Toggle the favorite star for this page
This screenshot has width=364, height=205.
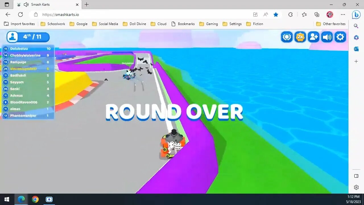pyautogui.click(x=276, y=15)
